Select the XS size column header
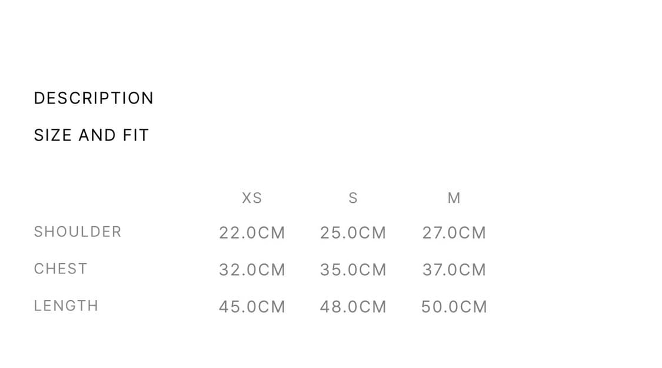This screenshot has width=662, height=368. tap(252, 198)
